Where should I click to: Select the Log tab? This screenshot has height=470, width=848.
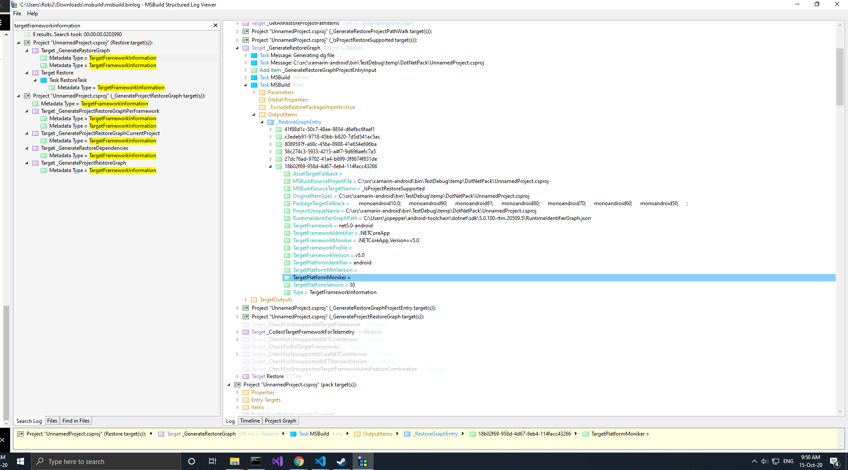(230, 421)
